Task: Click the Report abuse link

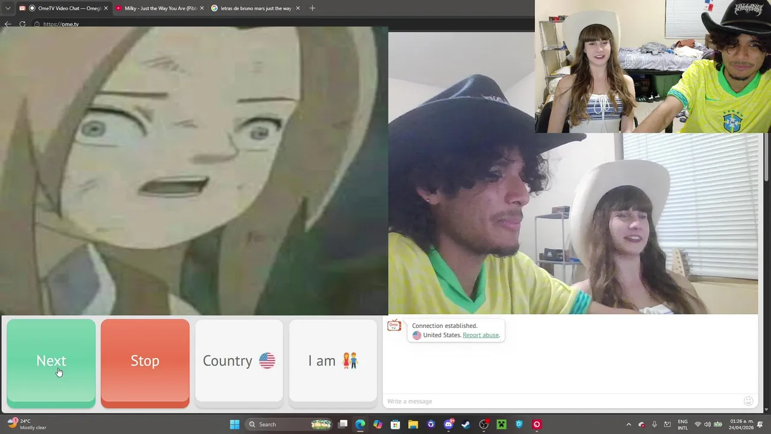Action: pyautogui.click(x=481, y=335)
